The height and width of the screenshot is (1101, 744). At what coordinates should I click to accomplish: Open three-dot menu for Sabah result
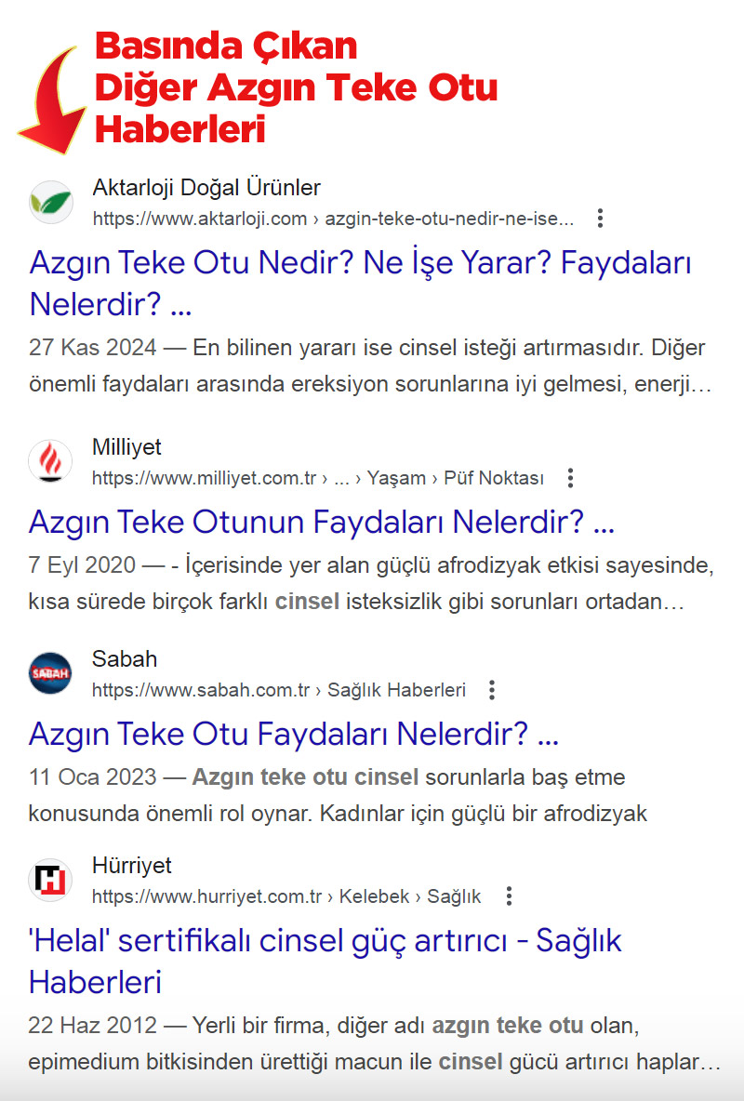point(493,690)
